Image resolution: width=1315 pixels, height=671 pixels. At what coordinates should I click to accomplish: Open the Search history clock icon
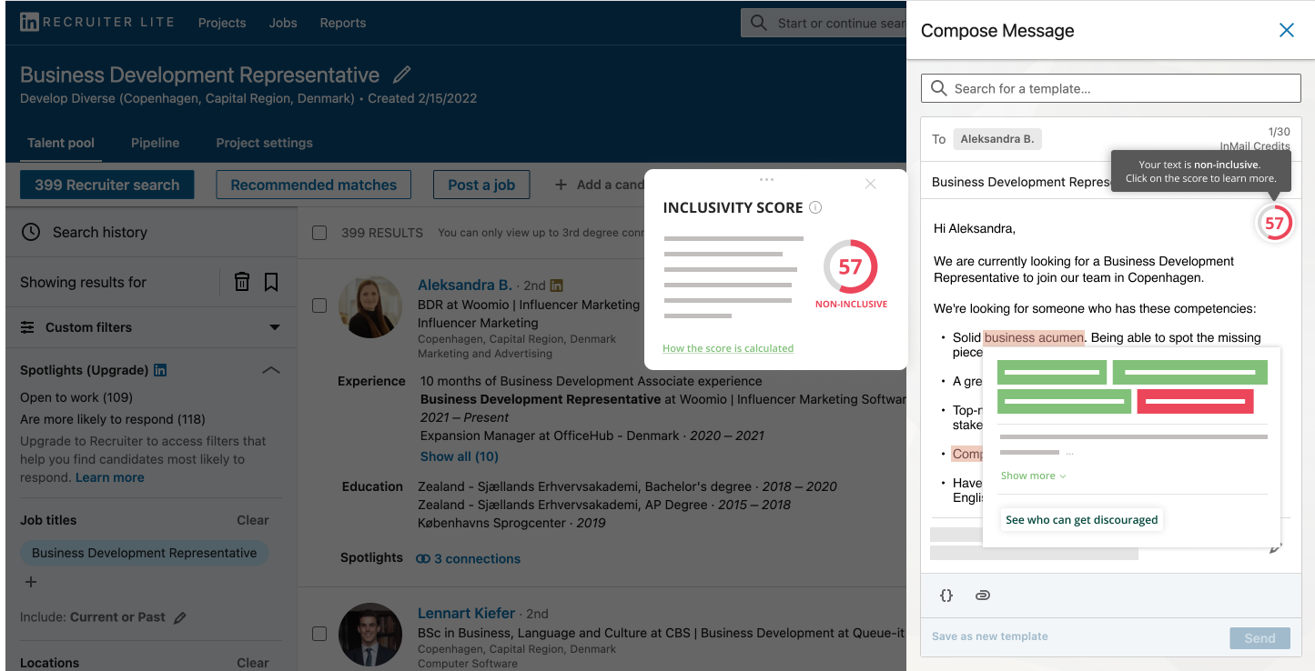tap(31, 232)
